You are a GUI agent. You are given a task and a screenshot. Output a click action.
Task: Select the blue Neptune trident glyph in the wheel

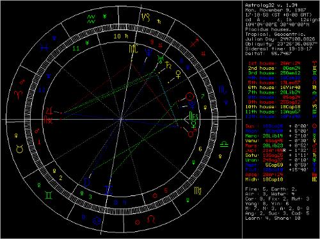[x=148, y=51]
